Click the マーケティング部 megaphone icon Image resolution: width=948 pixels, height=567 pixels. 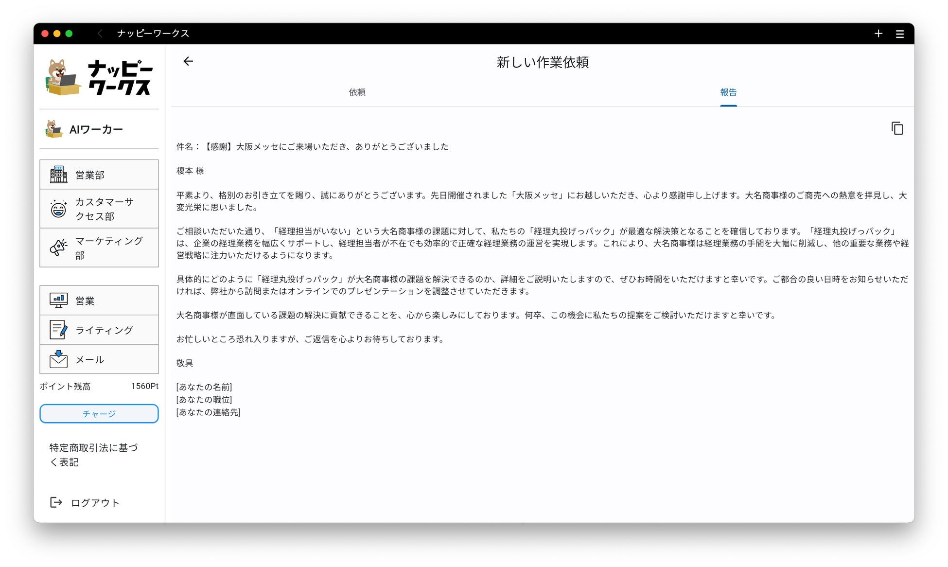(58, 248)
